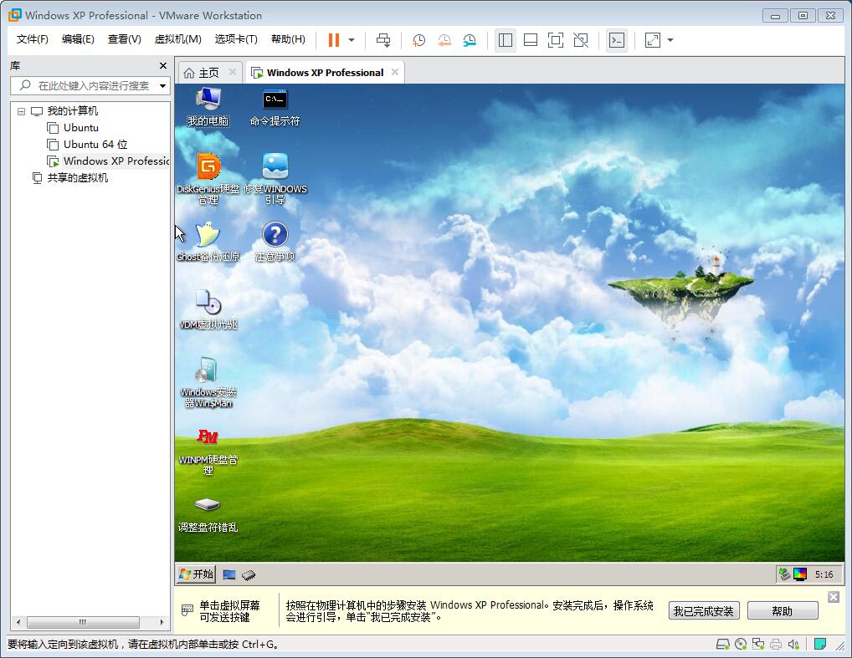Click the sound card status icon
This screenshot has width=852, height=658.
(794, 645)
